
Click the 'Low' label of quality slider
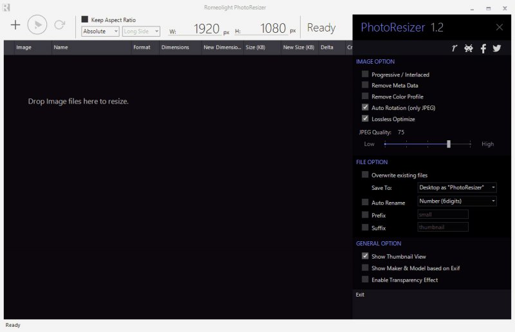(x=369, y=144)
